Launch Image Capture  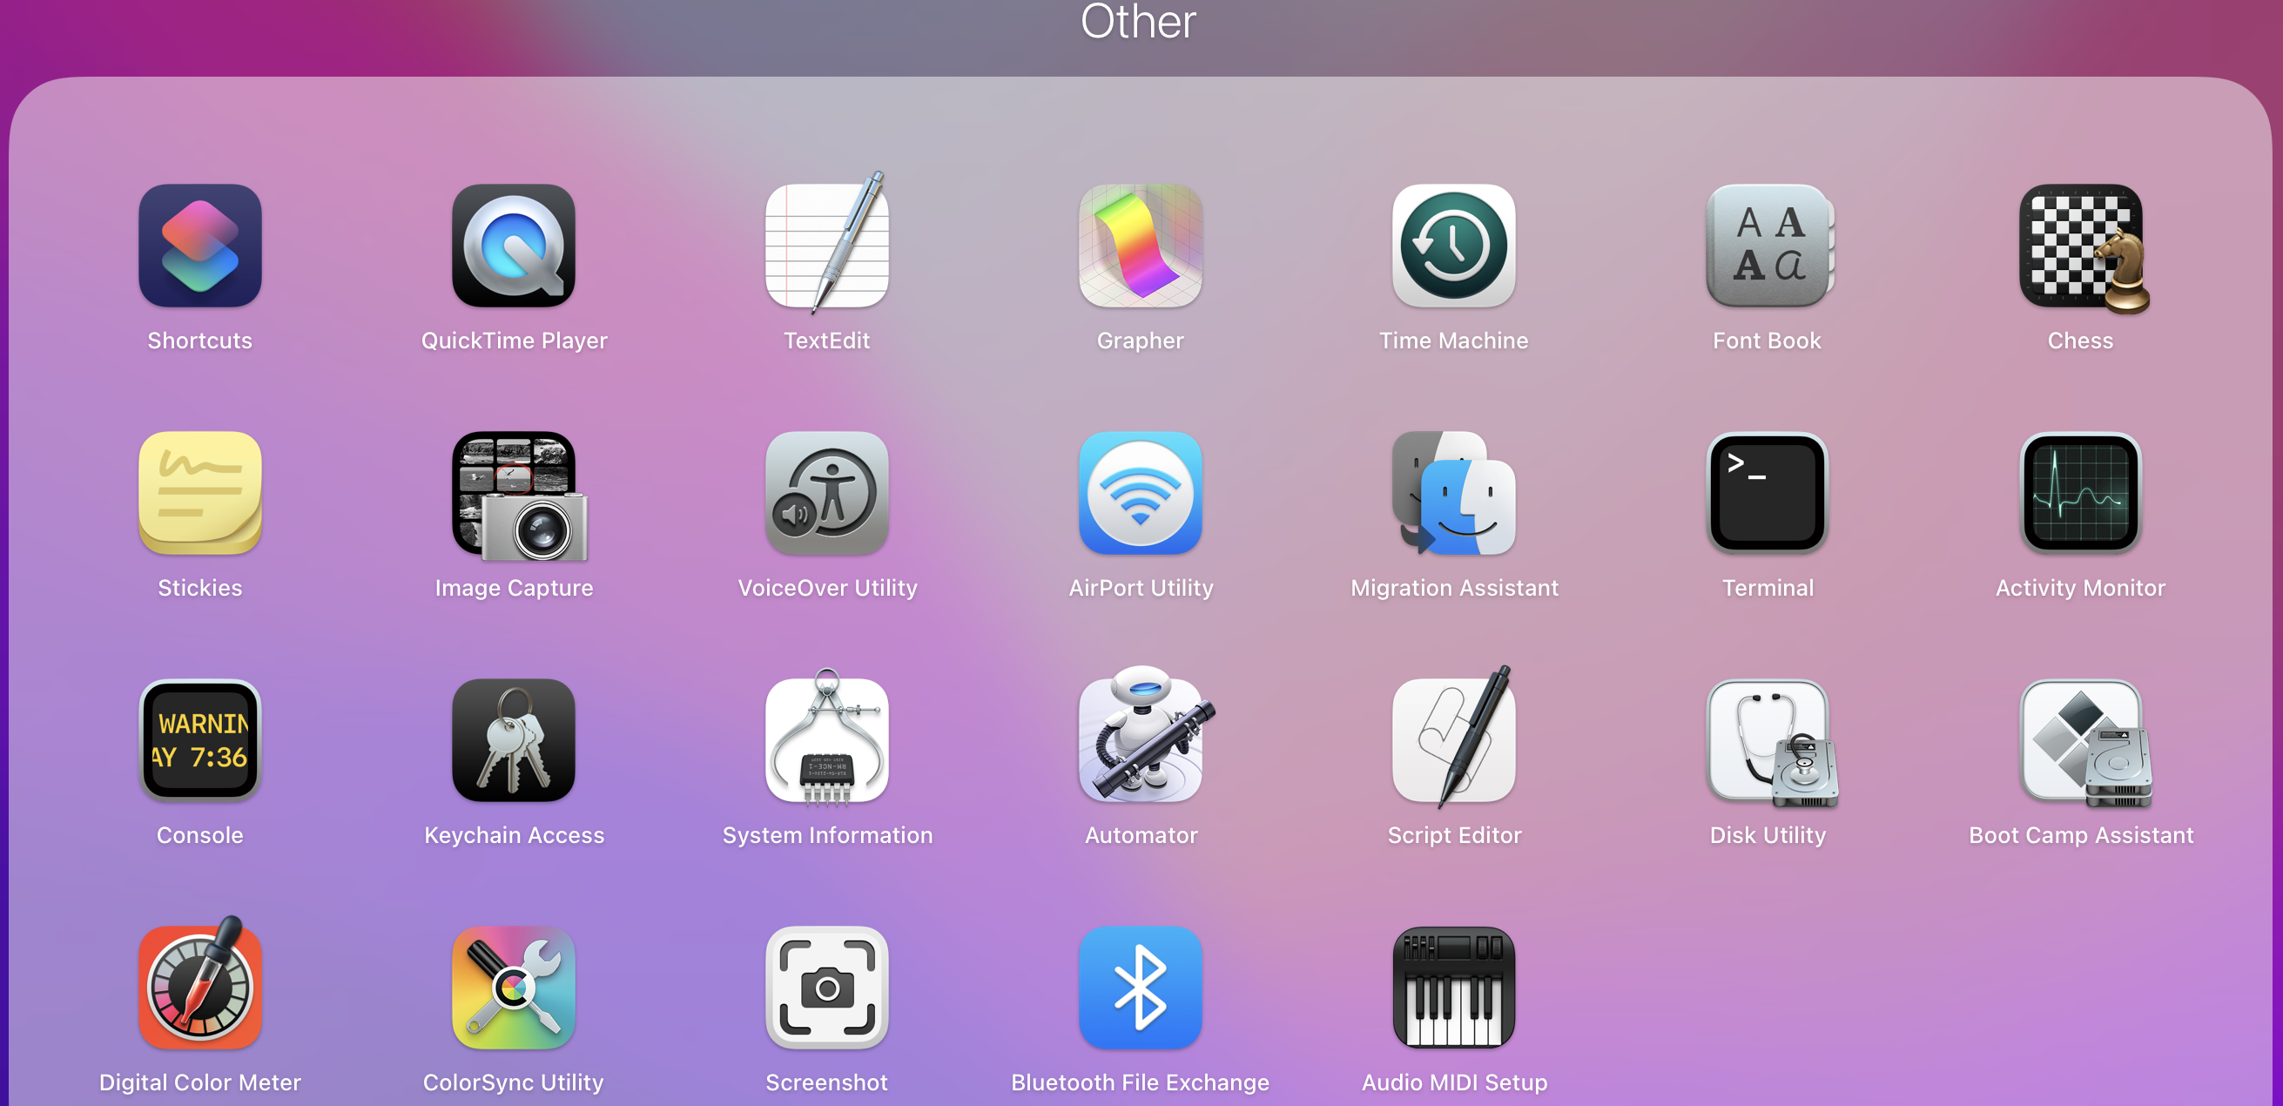[513, 493]
